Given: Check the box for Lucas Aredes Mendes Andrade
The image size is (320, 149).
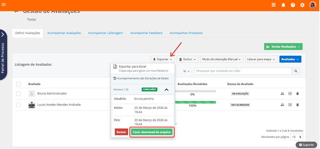Looking at the screenshot, I should 18,105.
